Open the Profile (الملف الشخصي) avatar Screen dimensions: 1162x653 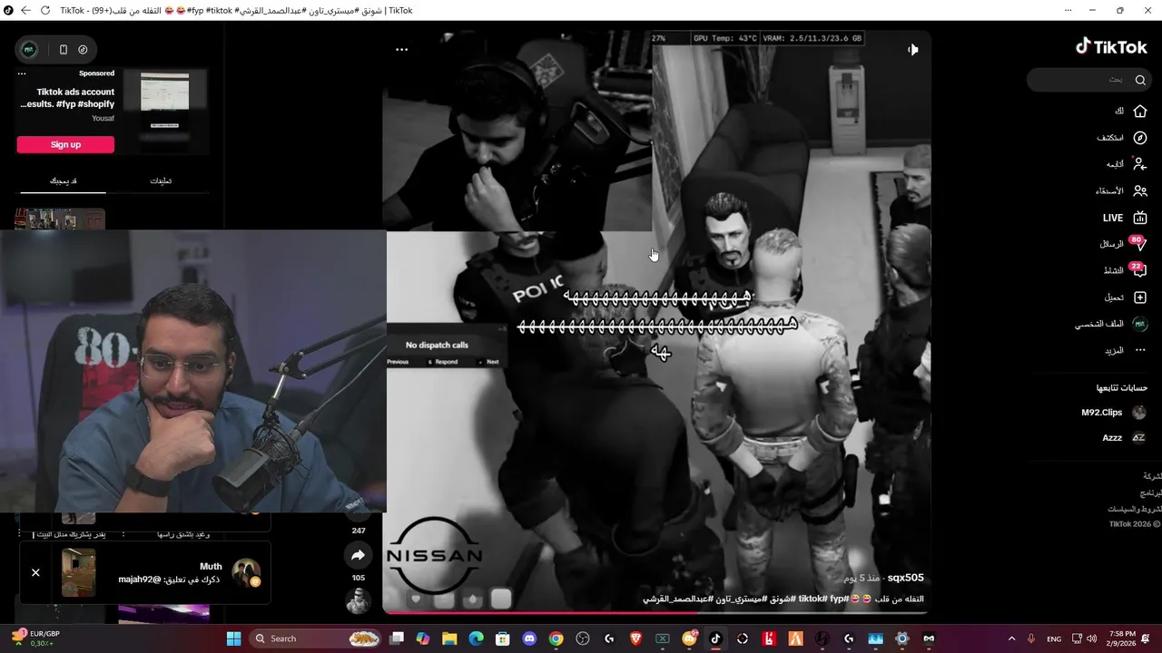(x=1140, y=324)
